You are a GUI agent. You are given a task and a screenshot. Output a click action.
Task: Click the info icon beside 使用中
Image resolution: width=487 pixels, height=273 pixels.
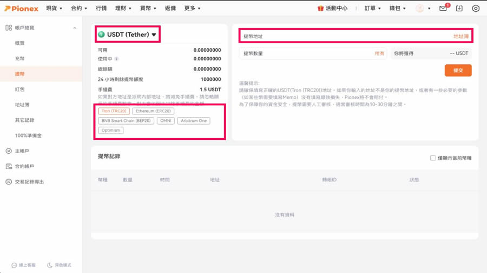click(x=116, y=59)
